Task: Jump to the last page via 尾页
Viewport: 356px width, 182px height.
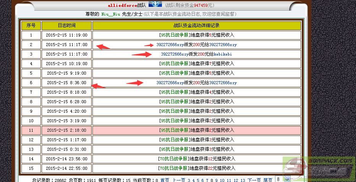Action: tap(268, 180)
